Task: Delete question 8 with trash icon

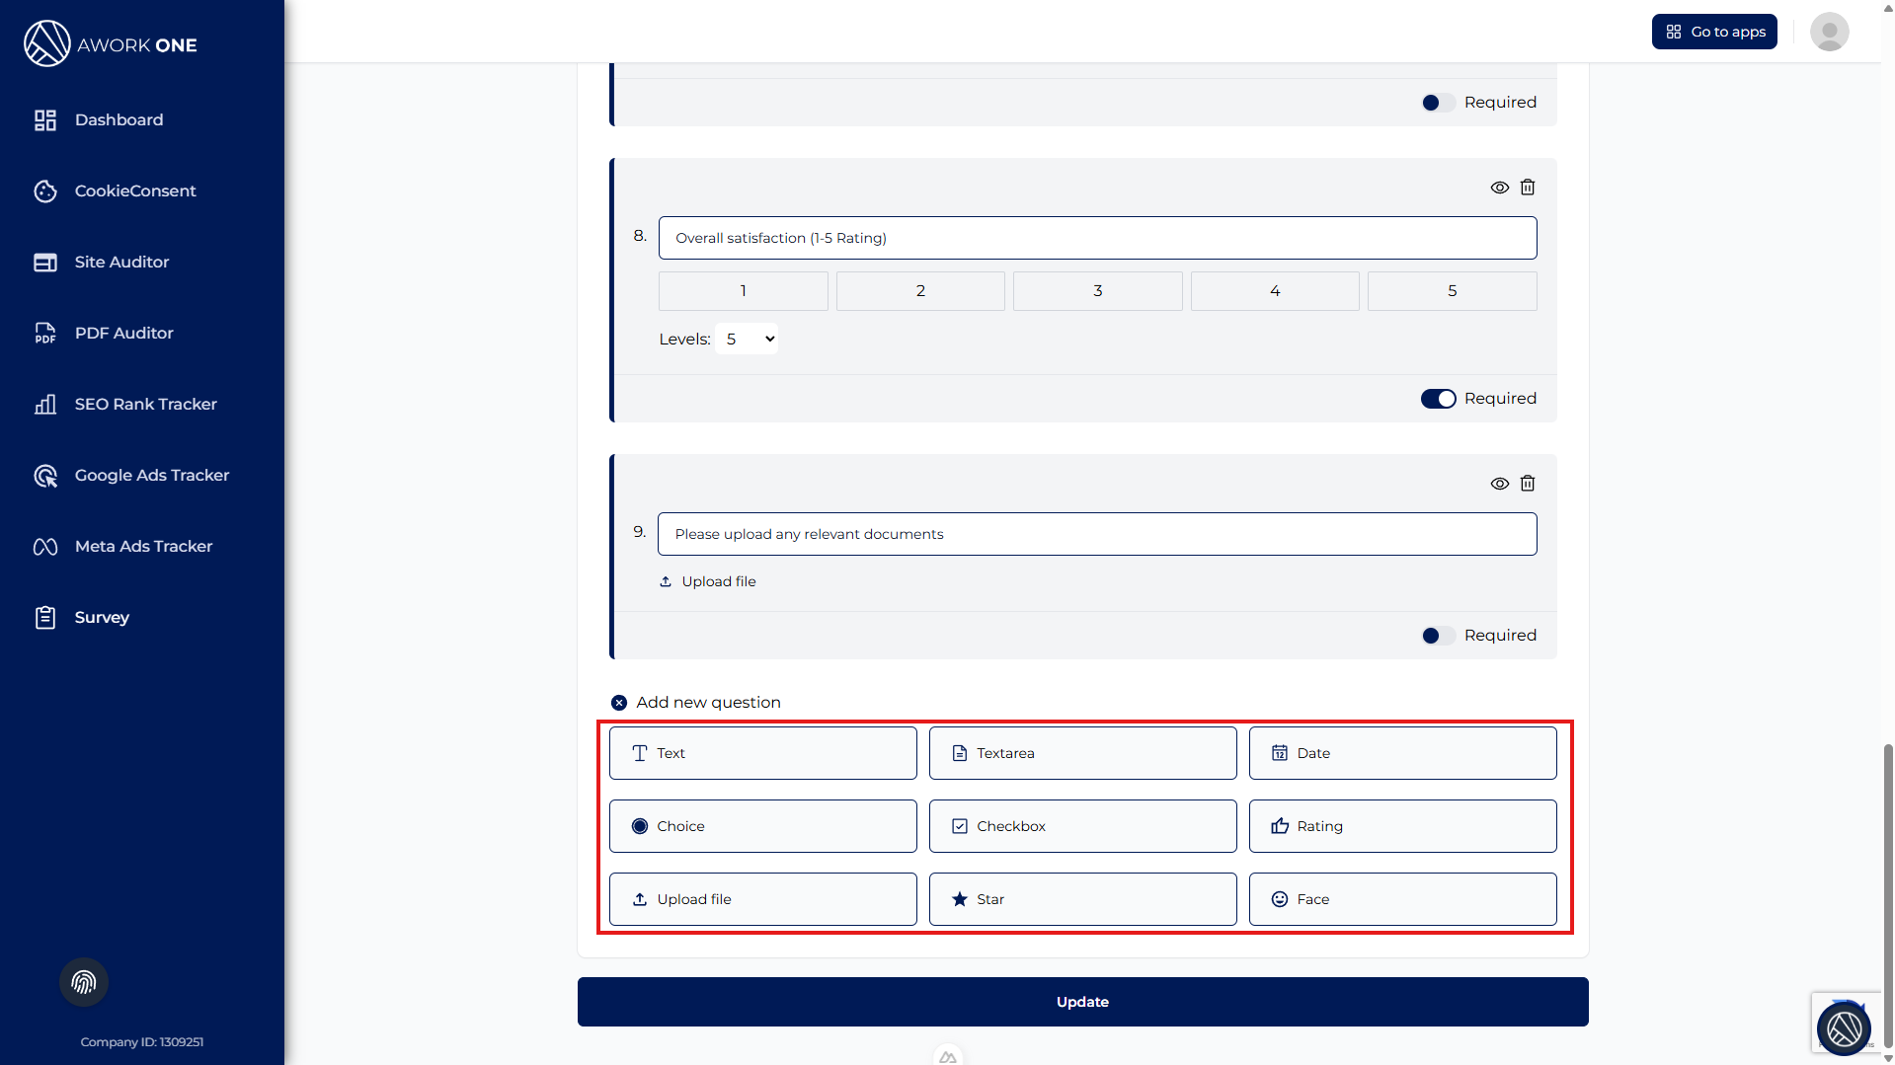Action: coord(1527,188)
